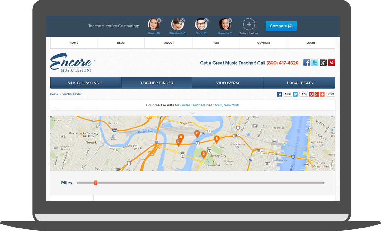Image resolution: width=381 pixels, height=231 pixels.
Task: Follow the Guitar Teachers link in results text
Action: point(193,105)
